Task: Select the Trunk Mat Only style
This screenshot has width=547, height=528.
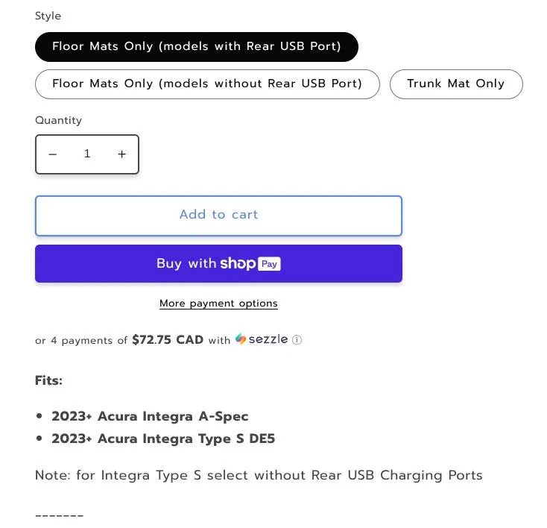Action: pos(455,84)
